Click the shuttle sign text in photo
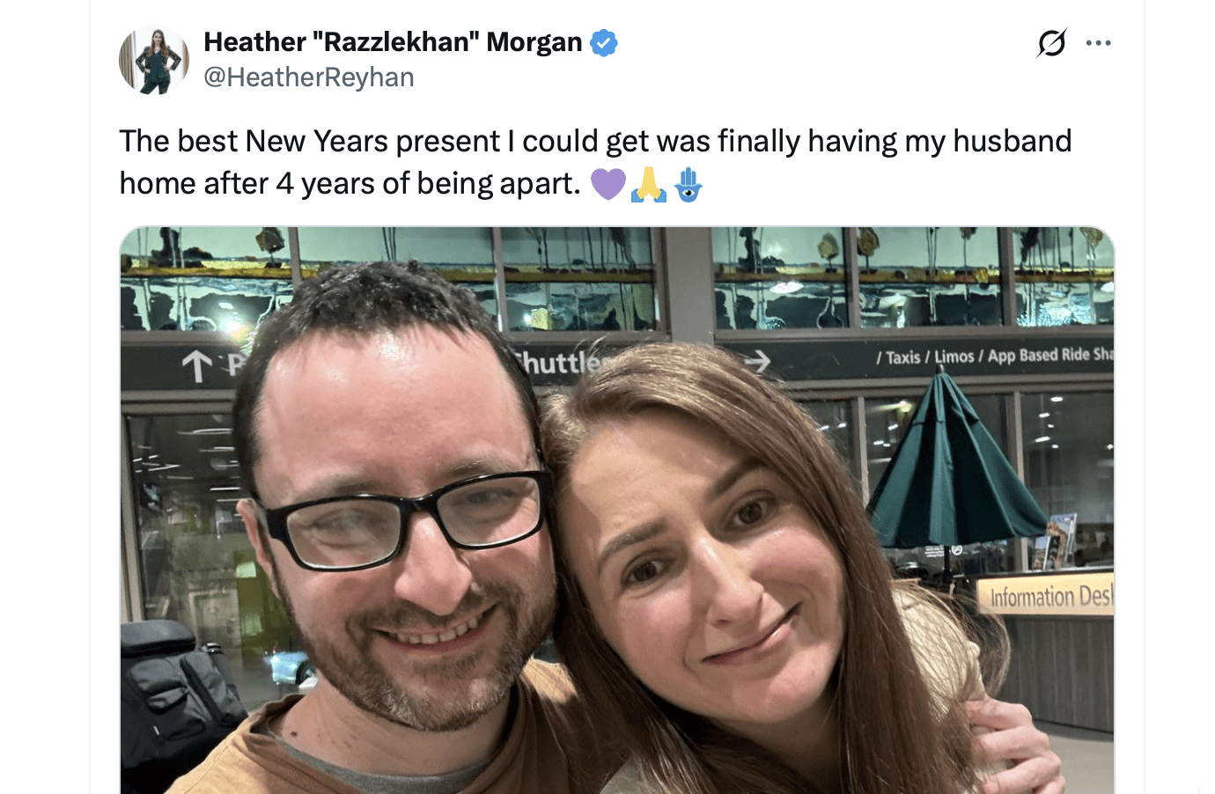 point(560,362)
